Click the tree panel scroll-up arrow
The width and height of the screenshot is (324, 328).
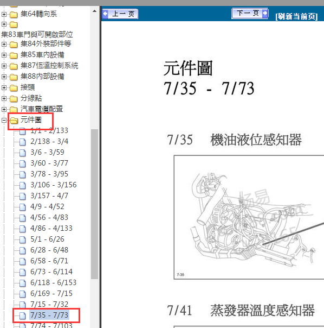(x=94, y=11)
